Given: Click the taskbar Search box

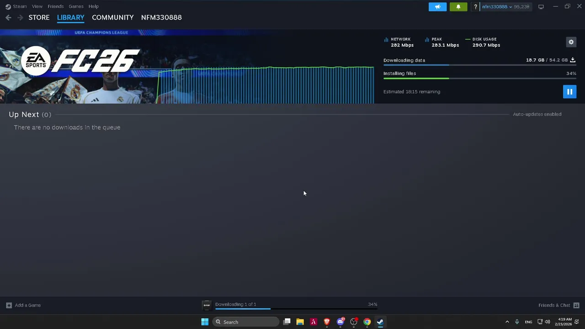Looking at the screenshot, I should pos(246,322).
